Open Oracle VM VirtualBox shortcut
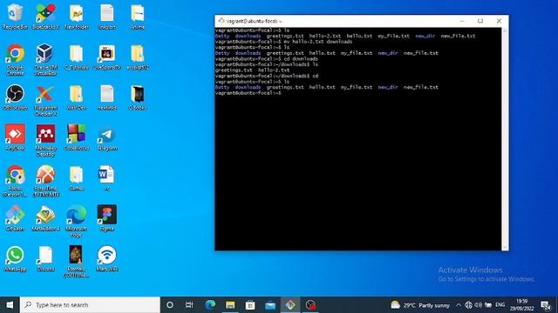 pos(45,59)
